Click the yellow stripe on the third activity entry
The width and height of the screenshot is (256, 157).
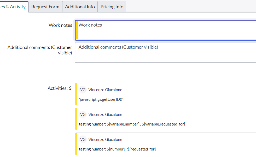(x=76, y=143)
